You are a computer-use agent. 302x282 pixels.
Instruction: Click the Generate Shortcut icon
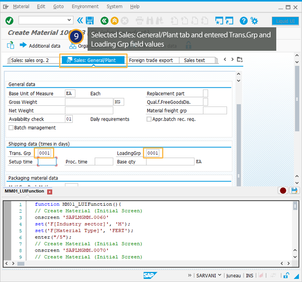(x=229, y=21)
